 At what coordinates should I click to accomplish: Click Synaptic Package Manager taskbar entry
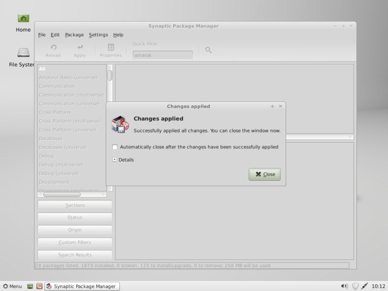[x=82, y=286]
